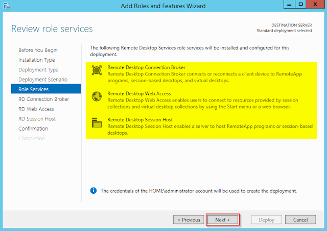
Task: Click the blue information icon near credentials note
Action: pyautogui.click(x=94, y=191)
